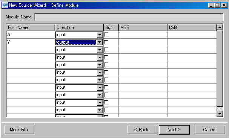Toggle the Bus checkbox in the eighth row
This screenshot has height=138, width=229.
(106, 88)
